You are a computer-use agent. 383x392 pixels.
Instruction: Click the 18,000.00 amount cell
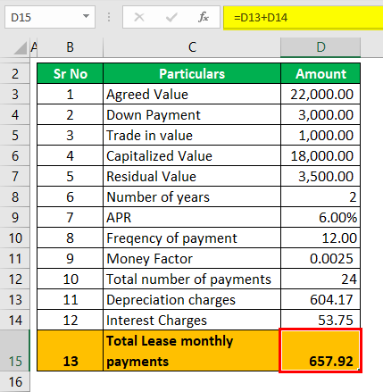[321, 155]
